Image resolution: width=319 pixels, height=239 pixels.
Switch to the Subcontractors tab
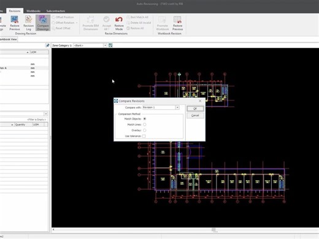[56, 11]
